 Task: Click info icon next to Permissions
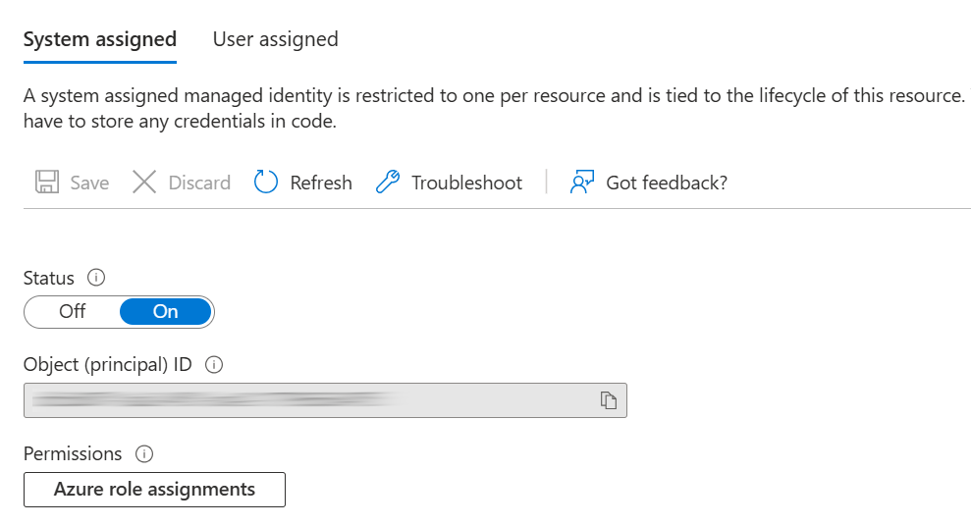(144, 453)
